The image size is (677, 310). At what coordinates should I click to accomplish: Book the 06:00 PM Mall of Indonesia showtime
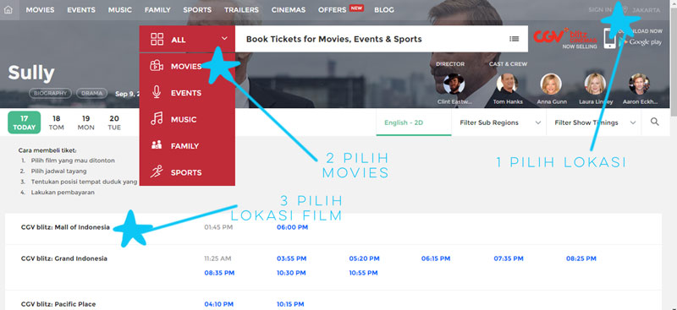[x=292, y=227]
